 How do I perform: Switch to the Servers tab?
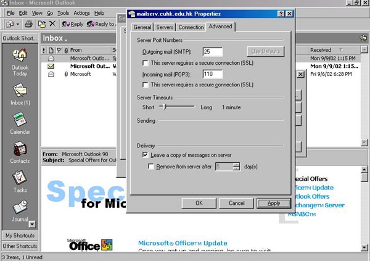(165, 27)
